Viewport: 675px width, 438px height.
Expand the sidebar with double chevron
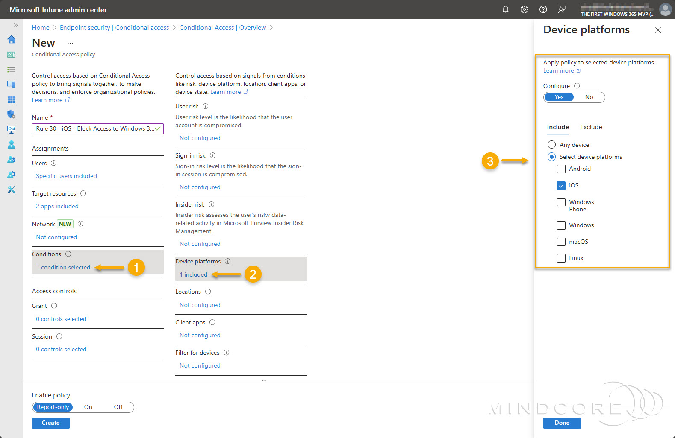(x=16, y=25)
